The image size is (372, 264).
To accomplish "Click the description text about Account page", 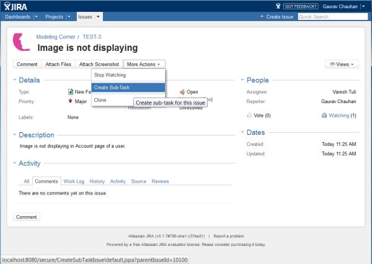I will pyautogui.click(x=73, y=146).
